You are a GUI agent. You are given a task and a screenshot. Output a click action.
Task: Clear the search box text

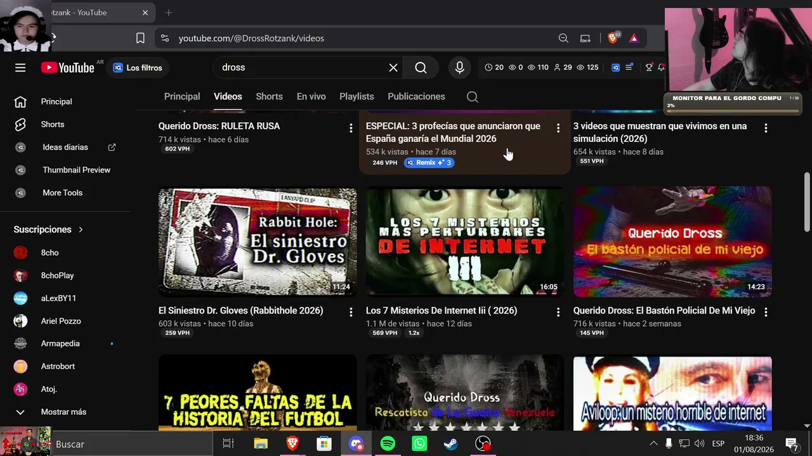pos(393,68)
